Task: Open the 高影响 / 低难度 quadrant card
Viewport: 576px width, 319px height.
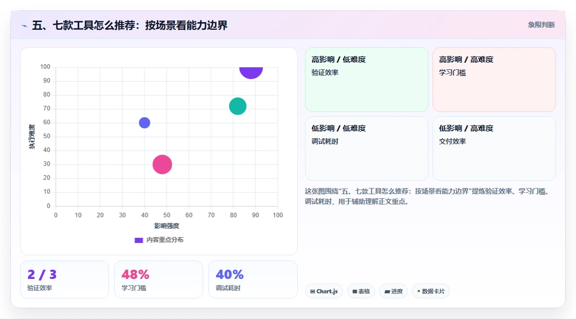Action: tap(367, 80)
